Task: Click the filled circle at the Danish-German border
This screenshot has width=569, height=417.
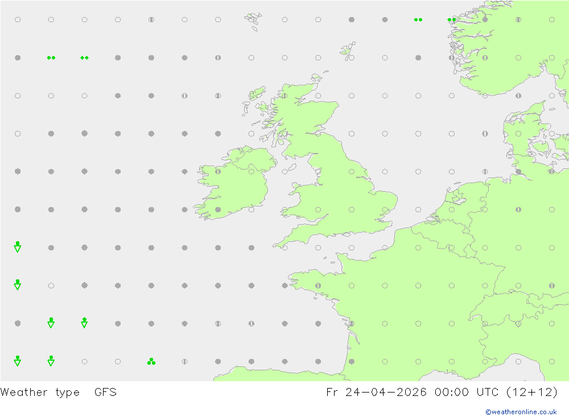Action: [x=518, y=172]
